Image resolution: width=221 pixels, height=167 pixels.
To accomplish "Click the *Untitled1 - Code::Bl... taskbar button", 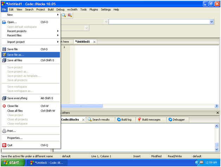I will click(47, 163).
